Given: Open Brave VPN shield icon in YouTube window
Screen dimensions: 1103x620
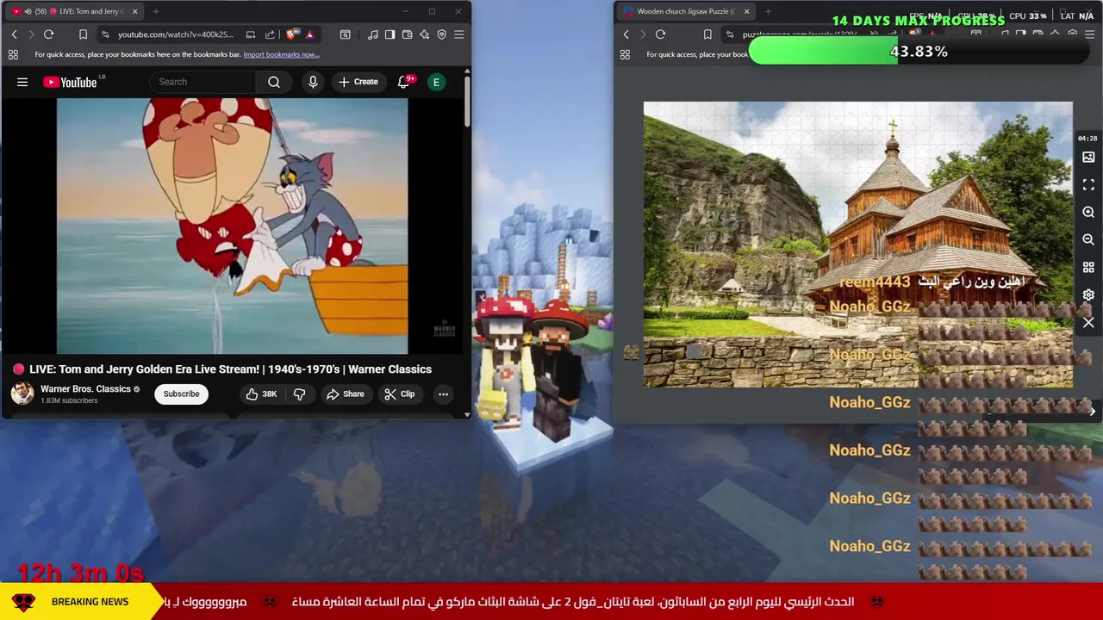Looking at the screenshot, I should click(441, 34).
